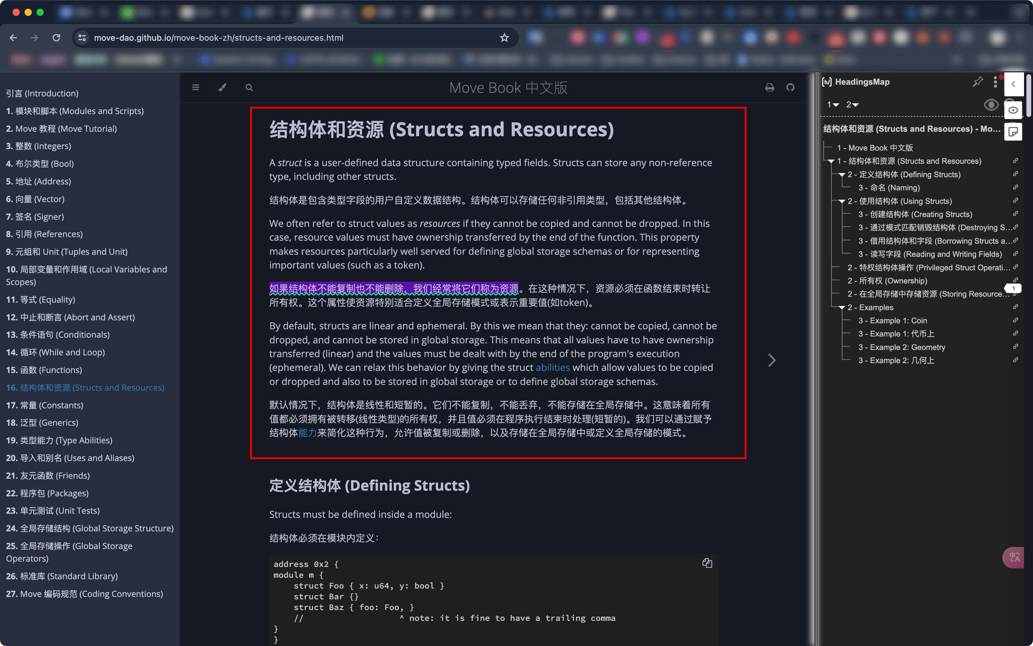The width and height of the screenshot is (1033, 646).
Task: Collapse the side panel with the chevron button
Action: 1013,84
